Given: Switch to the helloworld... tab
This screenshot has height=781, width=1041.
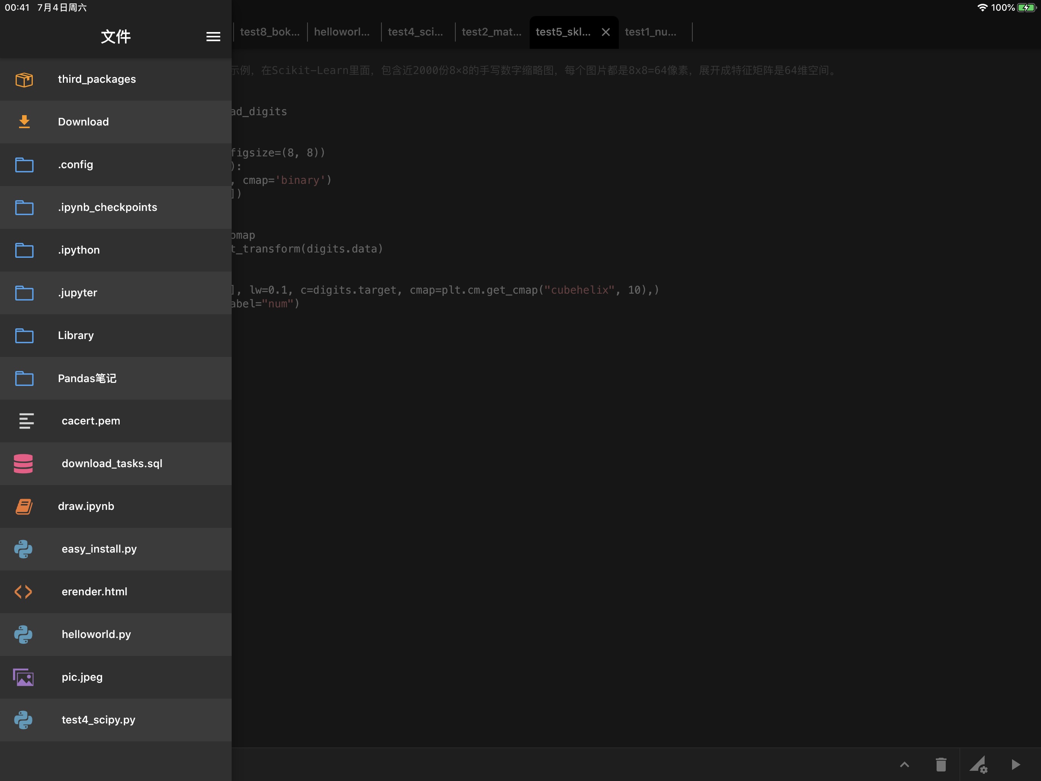Looking at the screenshot, I should point(341,31).
